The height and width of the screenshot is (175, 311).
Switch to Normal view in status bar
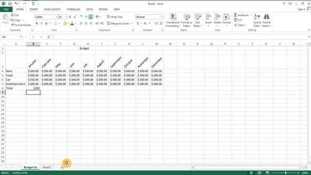(251, 173)
